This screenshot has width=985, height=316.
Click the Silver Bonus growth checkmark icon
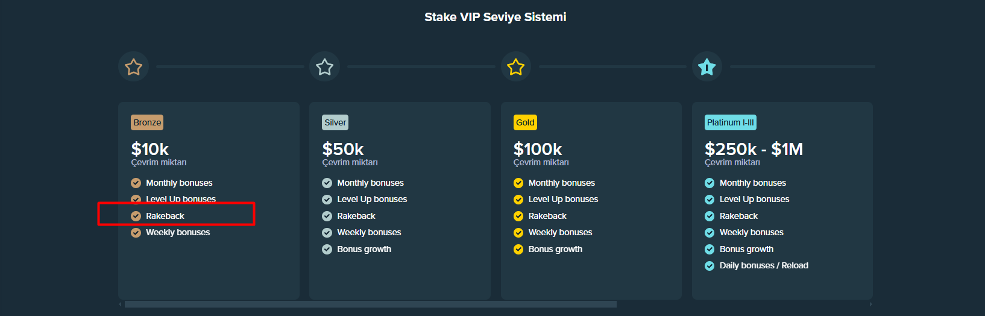(x=327, y=249)
